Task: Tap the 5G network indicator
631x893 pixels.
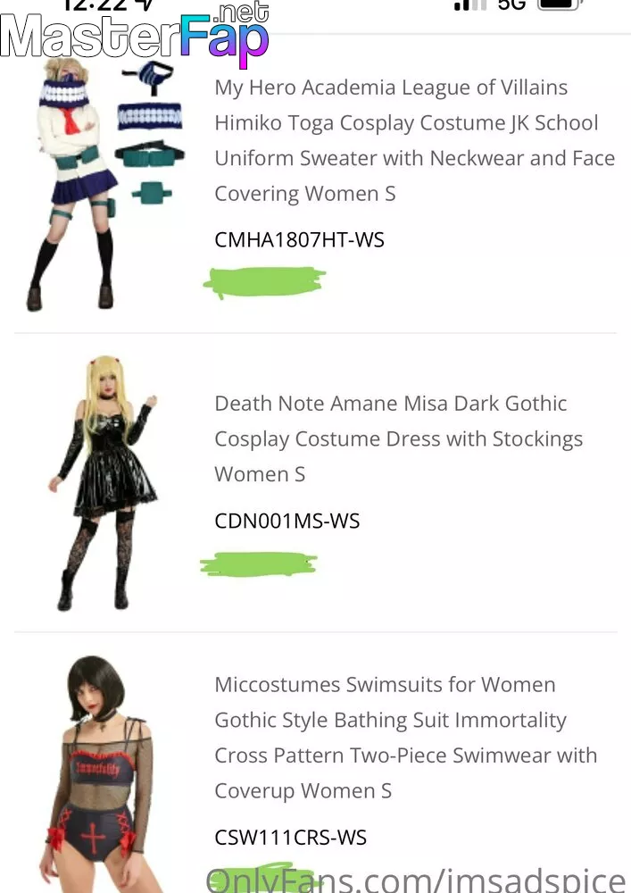Action: coord(511,5)
